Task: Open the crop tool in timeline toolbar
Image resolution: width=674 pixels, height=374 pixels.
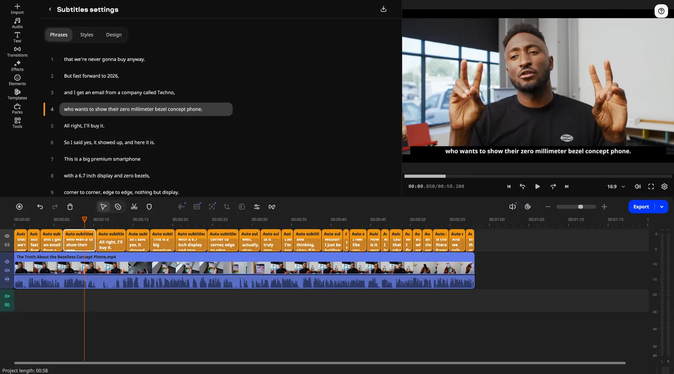Action: point(227,207)
